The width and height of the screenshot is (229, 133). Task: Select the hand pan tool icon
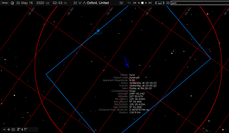12,3
